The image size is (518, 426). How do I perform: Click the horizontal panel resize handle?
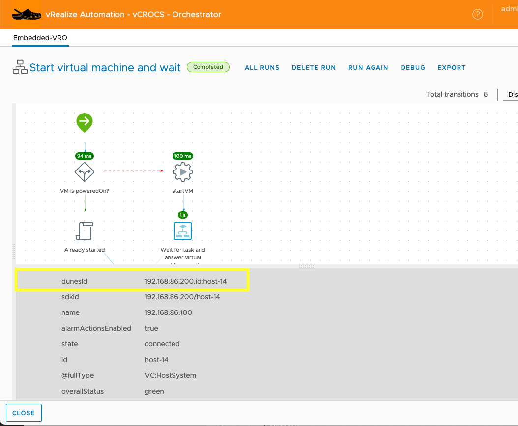[x=306, y=266]
